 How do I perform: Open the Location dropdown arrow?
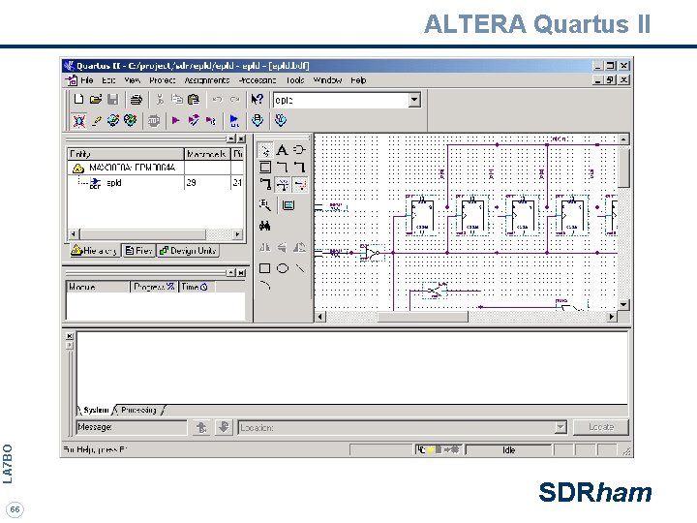click(x=561, y=427)
